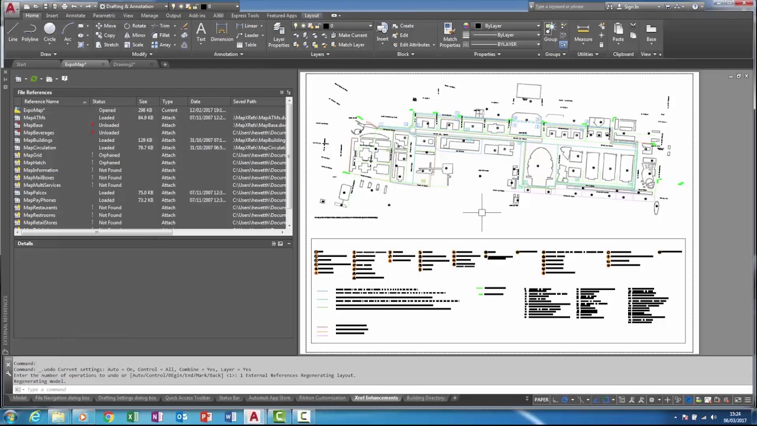757x426 pixels.
Task: Refresh references in External References palette
Action: click(x=34, y=79)
